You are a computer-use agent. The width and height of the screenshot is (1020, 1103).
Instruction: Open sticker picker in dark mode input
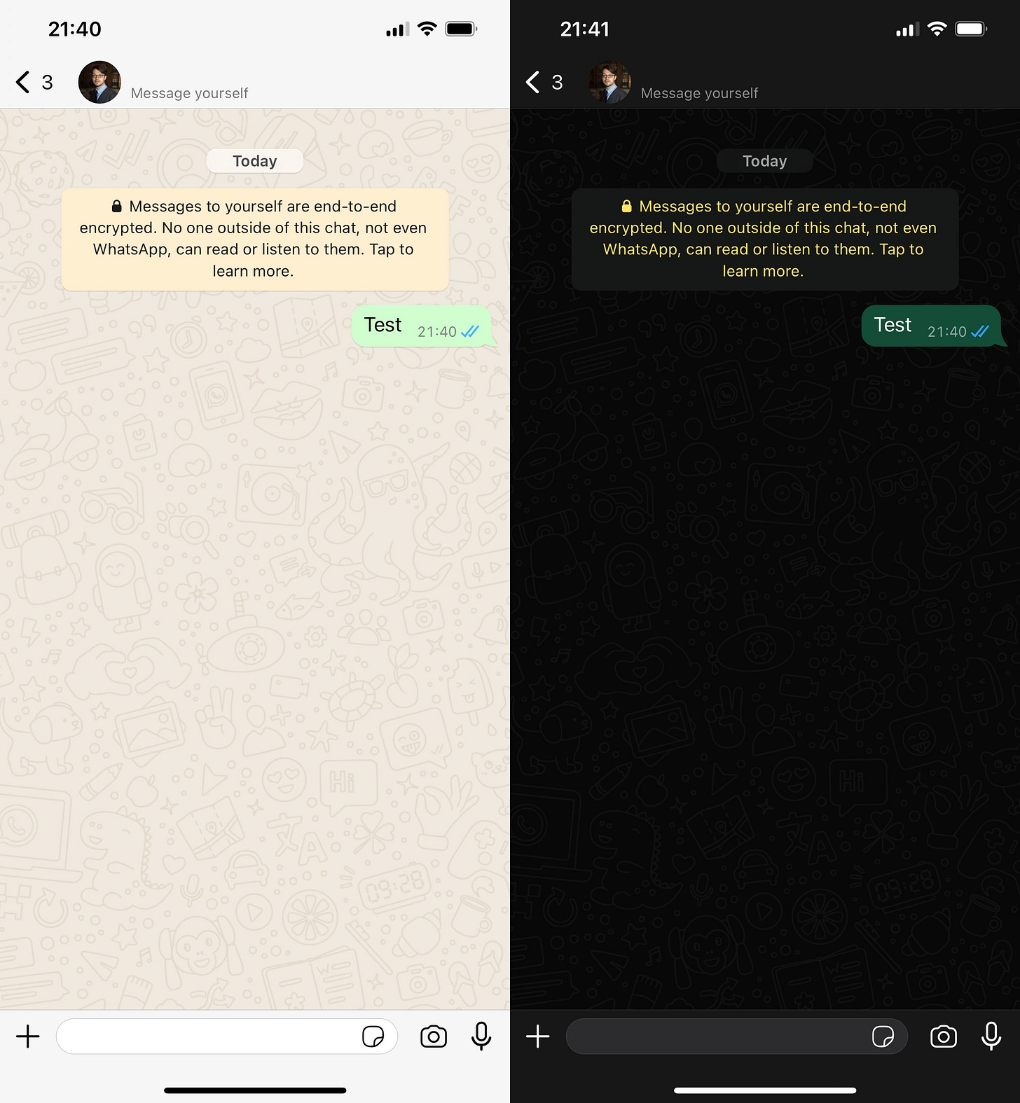[x=883, y=1036]
